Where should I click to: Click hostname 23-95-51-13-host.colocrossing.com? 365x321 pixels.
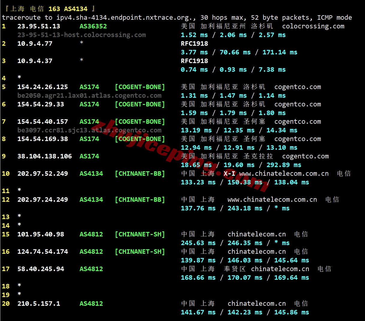(82, 35)
